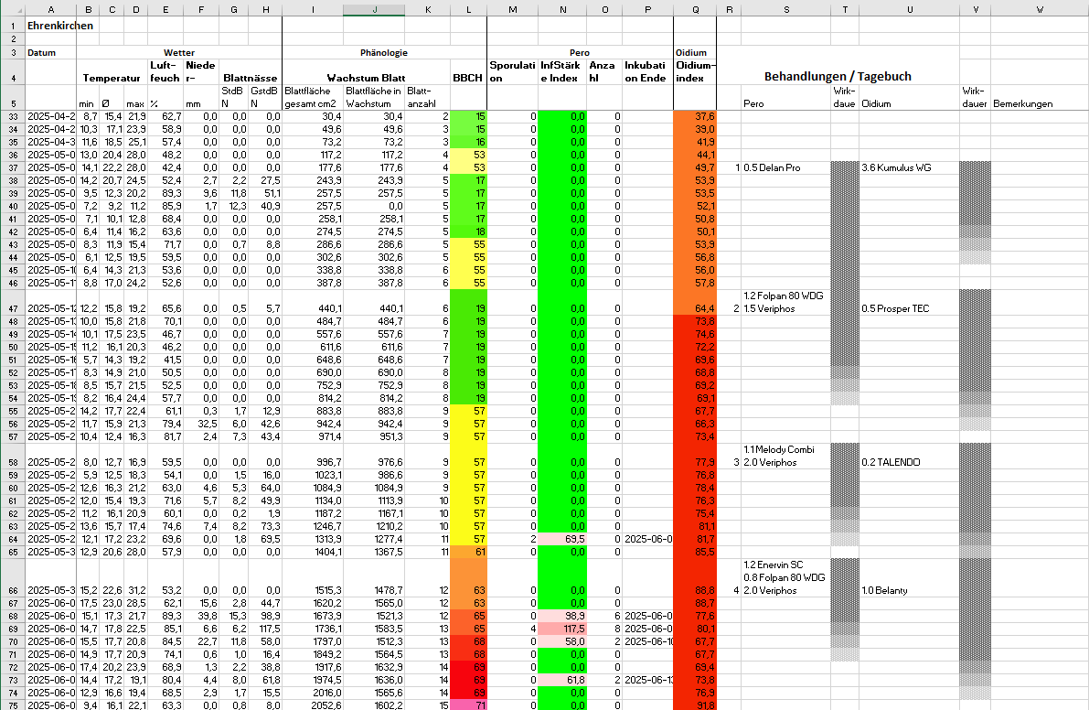Select the 'Behandlungen / Tagebuch' heading cell

837,77
